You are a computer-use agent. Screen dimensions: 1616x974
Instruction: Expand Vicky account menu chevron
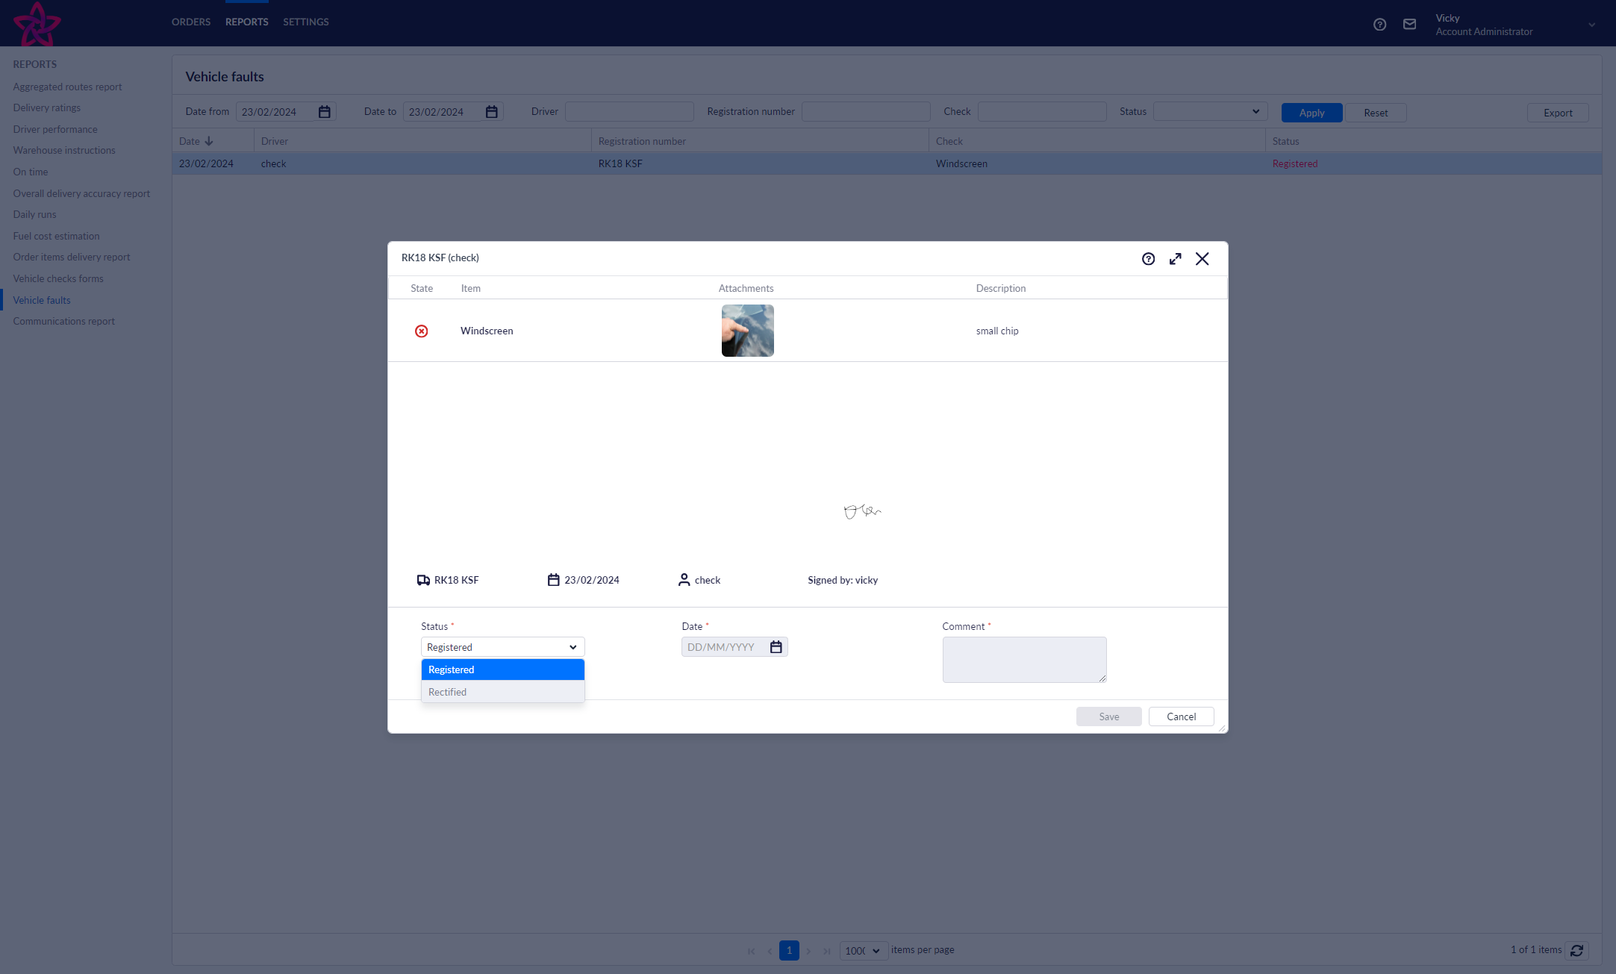pyautogui.click(x=1592, y=25)
